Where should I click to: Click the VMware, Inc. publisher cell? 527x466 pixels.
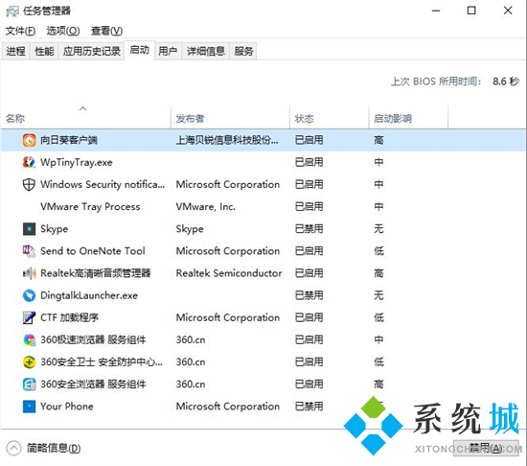tap(206, 206)
